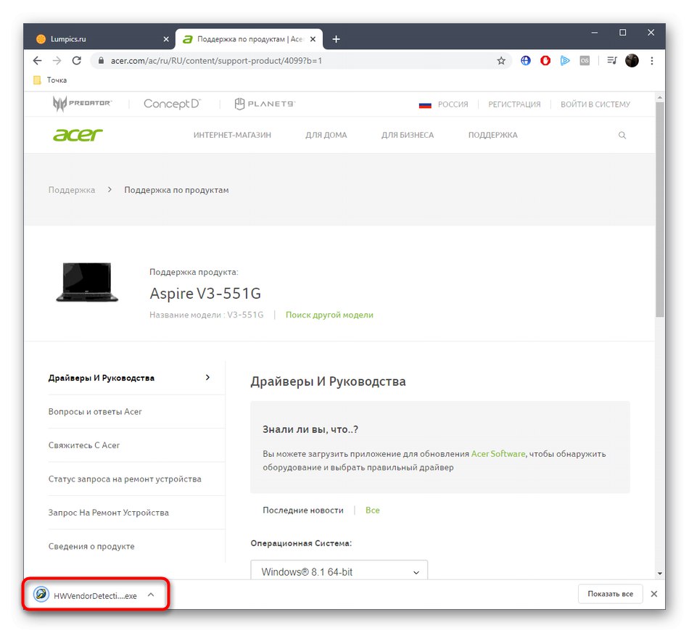This screenshot has height=633, width=689.
Task: Open the Точка bookmark folder
Action: 50,80
